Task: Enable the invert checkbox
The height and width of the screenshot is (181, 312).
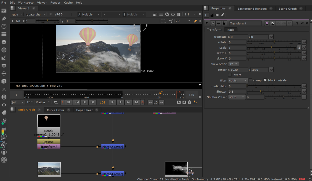Action: tap(230, 75)
